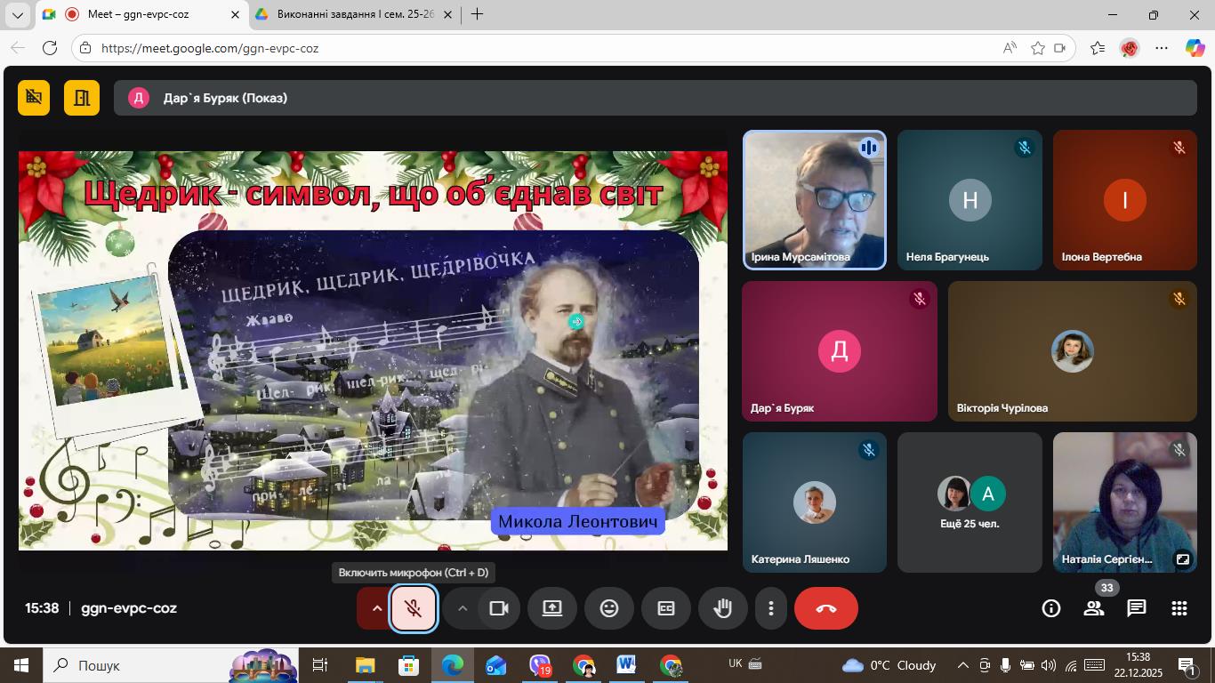Click the red leave call button

826,608
